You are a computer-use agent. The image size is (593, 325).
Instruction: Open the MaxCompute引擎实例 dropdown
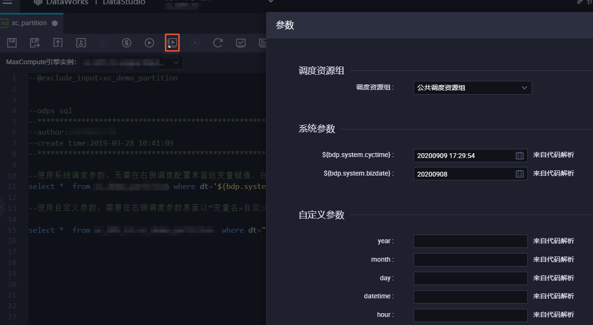[x=133, y=62]
